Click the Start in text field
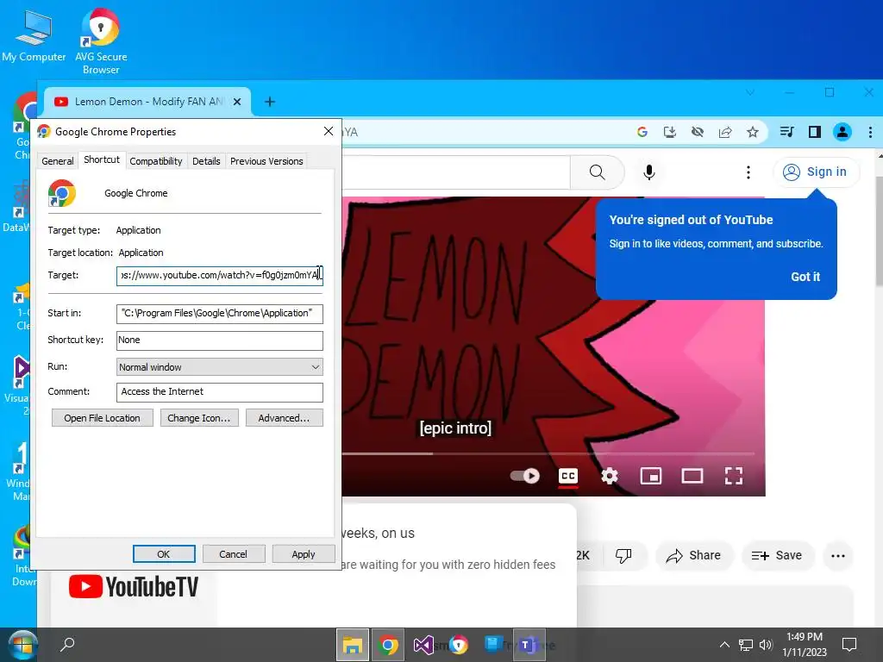Image resolution: width=883 pixels, height=662 pixels. [220, 314]
